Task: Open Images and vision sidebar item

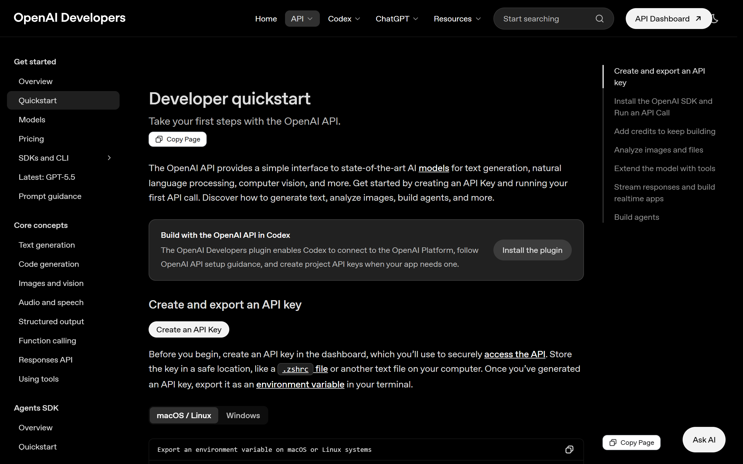Action: [x=63, y=283]
